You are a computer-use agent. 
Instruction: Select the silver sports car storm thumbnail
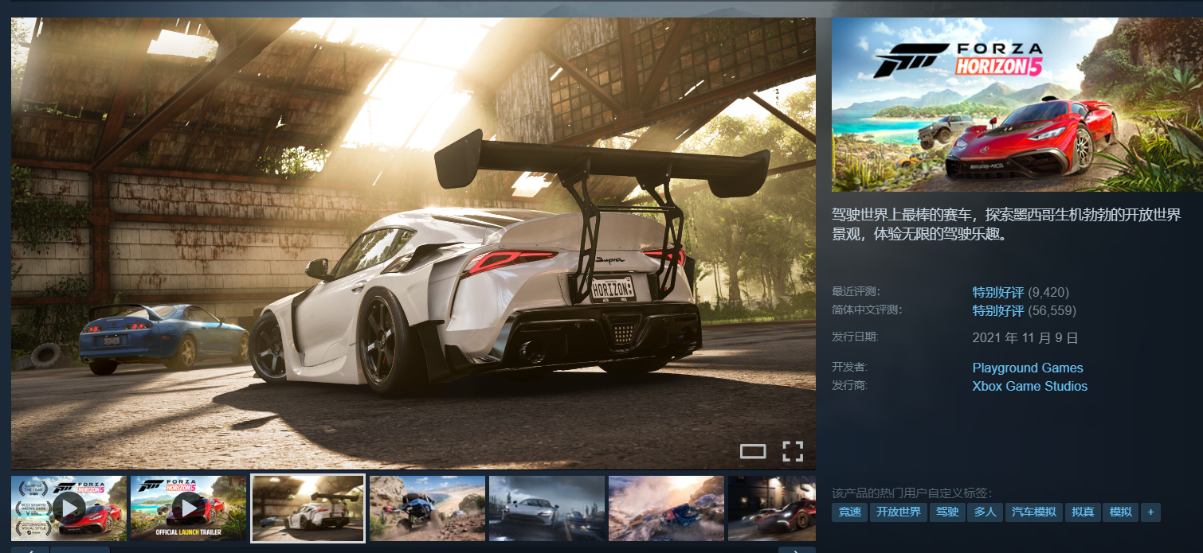point(547,508)
